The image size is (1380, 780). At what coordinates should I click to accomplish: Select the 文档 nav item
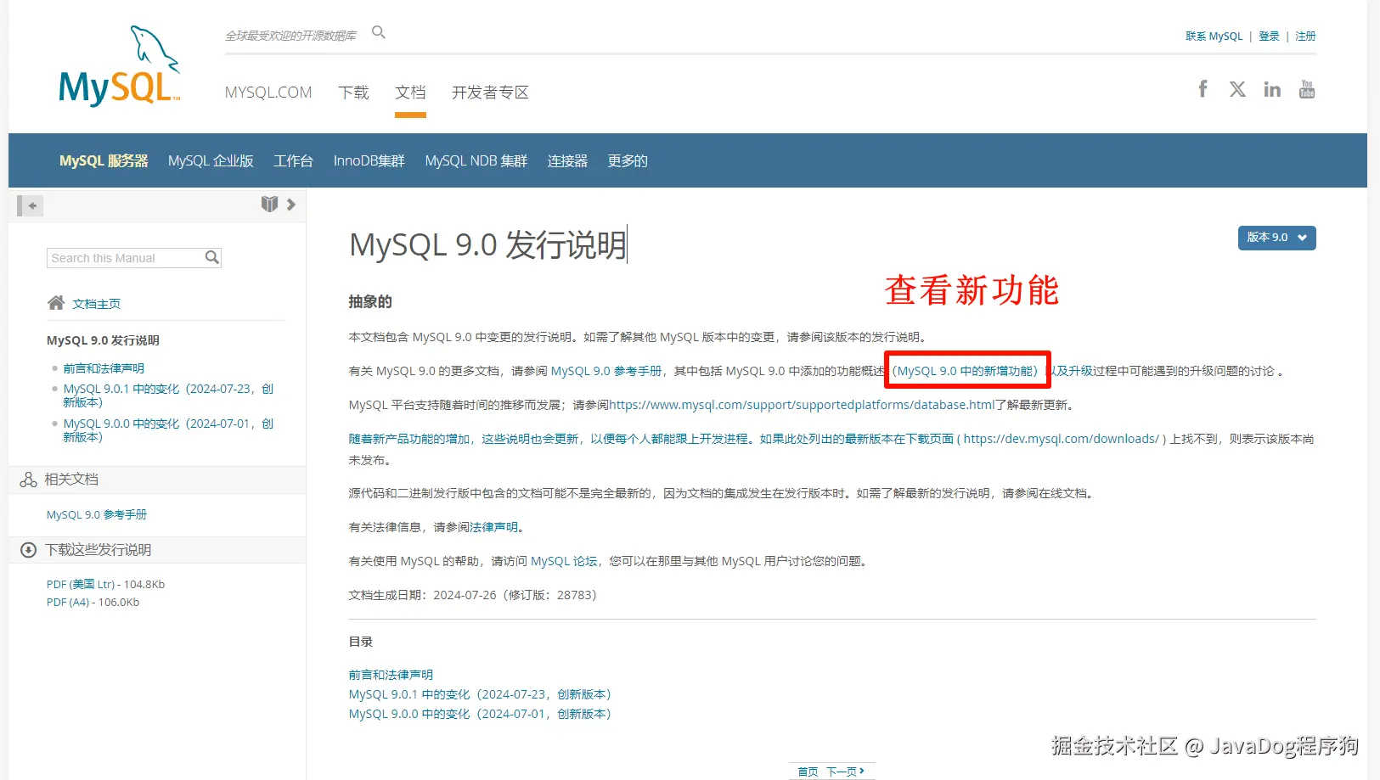410,93
